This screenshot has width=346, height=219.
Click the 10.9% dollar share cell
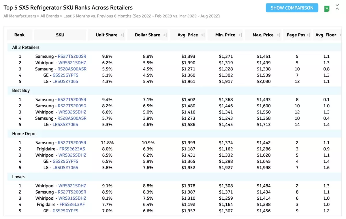coord(148,143)
